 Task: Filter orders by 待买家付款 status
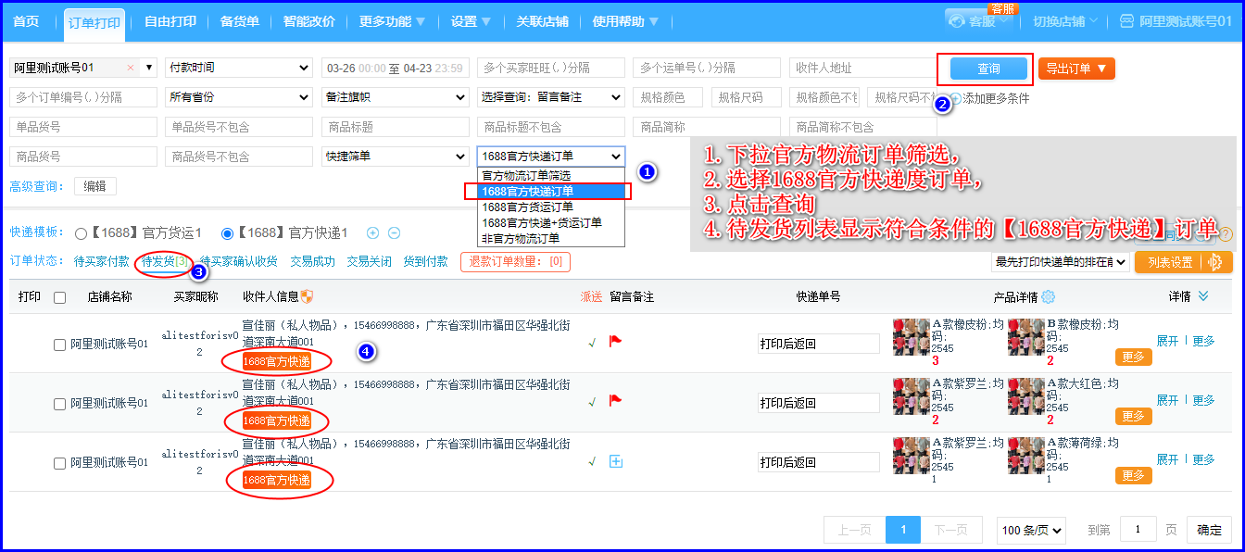(x=102, y=262)
